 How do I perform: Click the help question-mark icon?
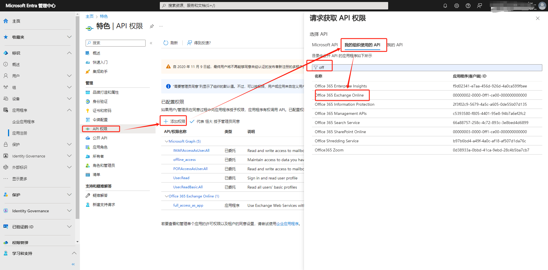click(468, 5)
